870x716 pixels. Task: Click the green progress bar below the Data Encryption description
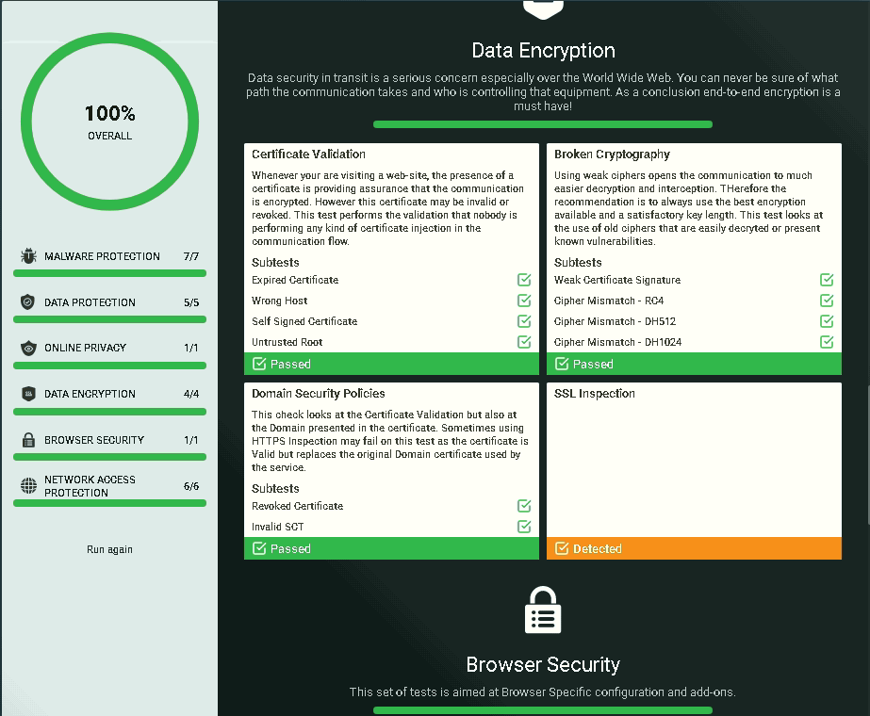tap(543, 123)
